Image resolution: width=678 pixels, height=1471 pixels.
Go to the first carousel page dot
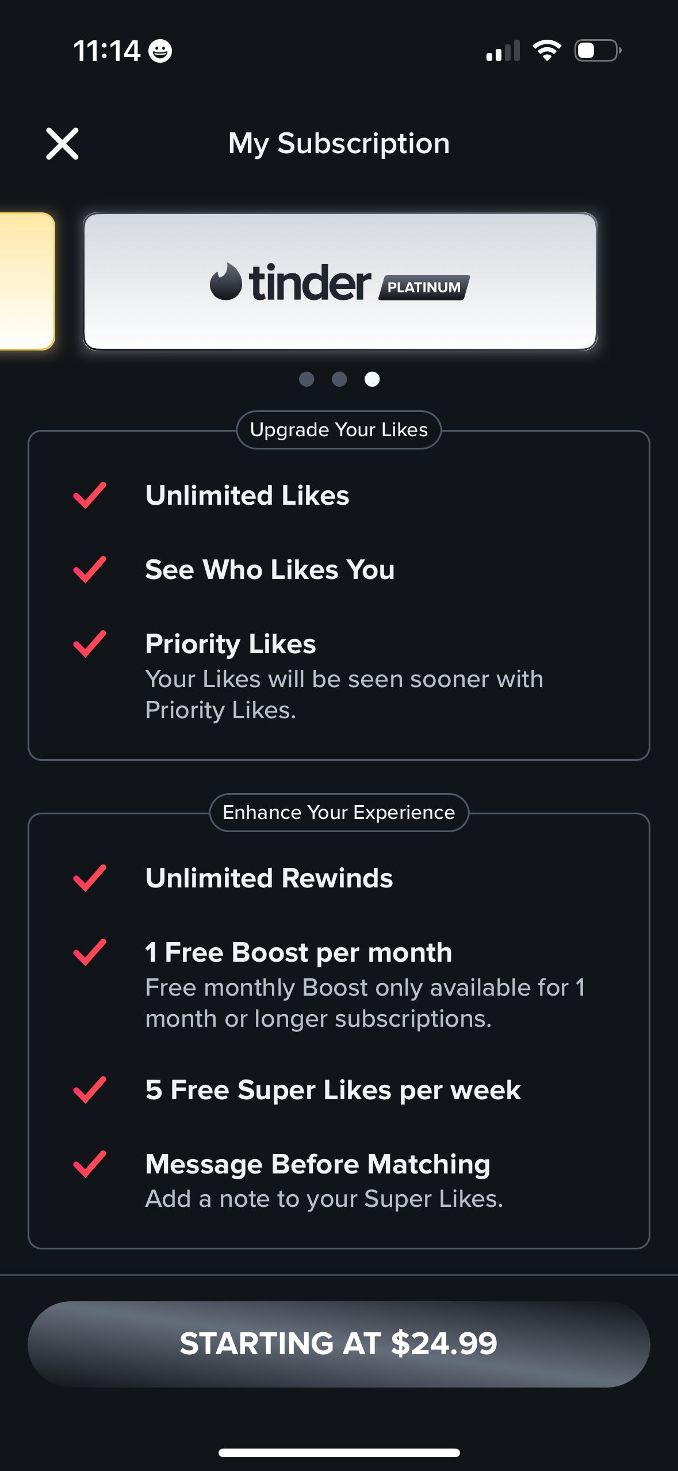point(307,379)
